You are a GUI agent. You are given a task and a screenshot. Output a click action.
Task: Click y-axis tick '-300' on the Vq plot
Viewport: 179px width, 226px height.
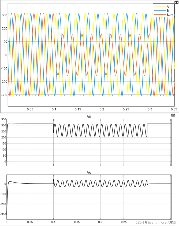point(3,214)
